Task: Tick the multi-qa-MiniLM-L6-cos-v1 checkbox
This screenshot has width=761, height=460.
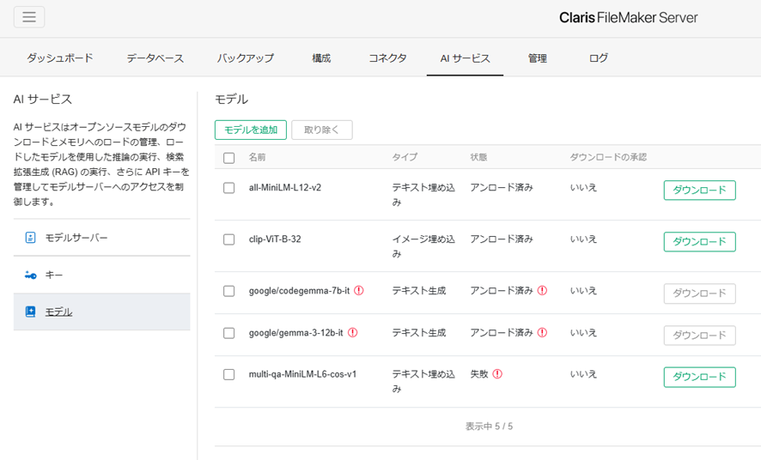Action: point(229,375)
